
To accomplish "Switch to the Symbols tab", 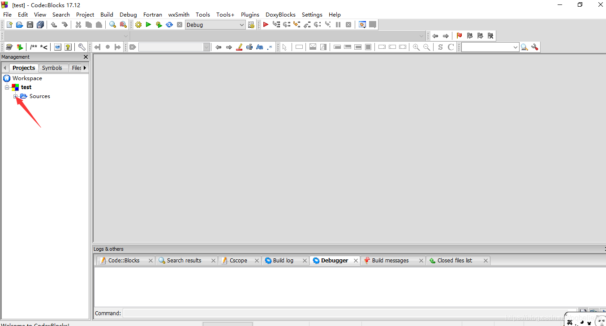I will coord(52,68).
